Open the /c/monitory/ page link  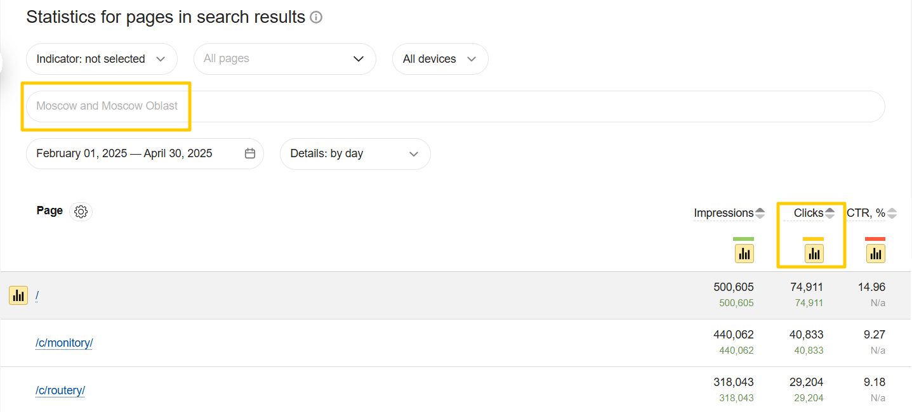[x=64, y=343]
